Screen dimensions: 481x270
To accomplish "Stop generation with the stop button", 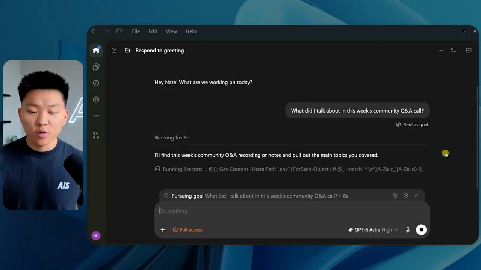I will (421, 230).
